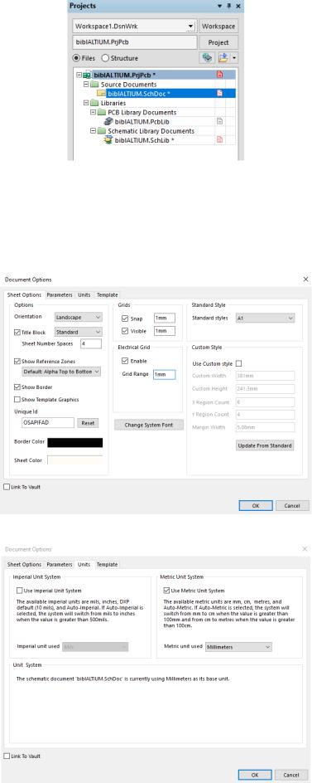Open the Template tab in the Units dialog
The height and width of the screenshot is (783, 312).
tap(107, 564)
